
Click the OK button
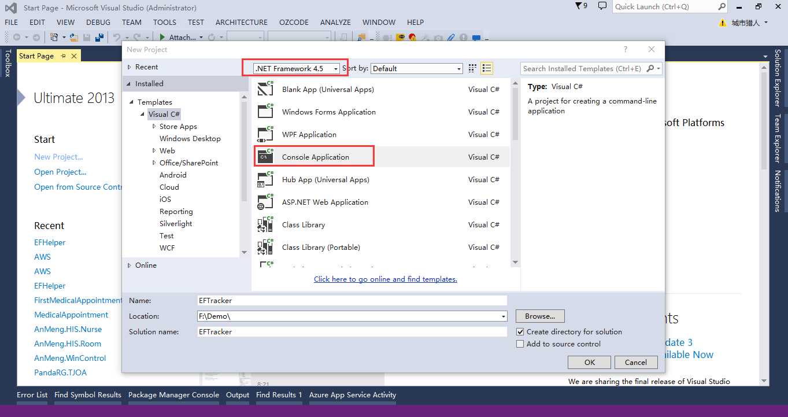click(x=589, y=363)
